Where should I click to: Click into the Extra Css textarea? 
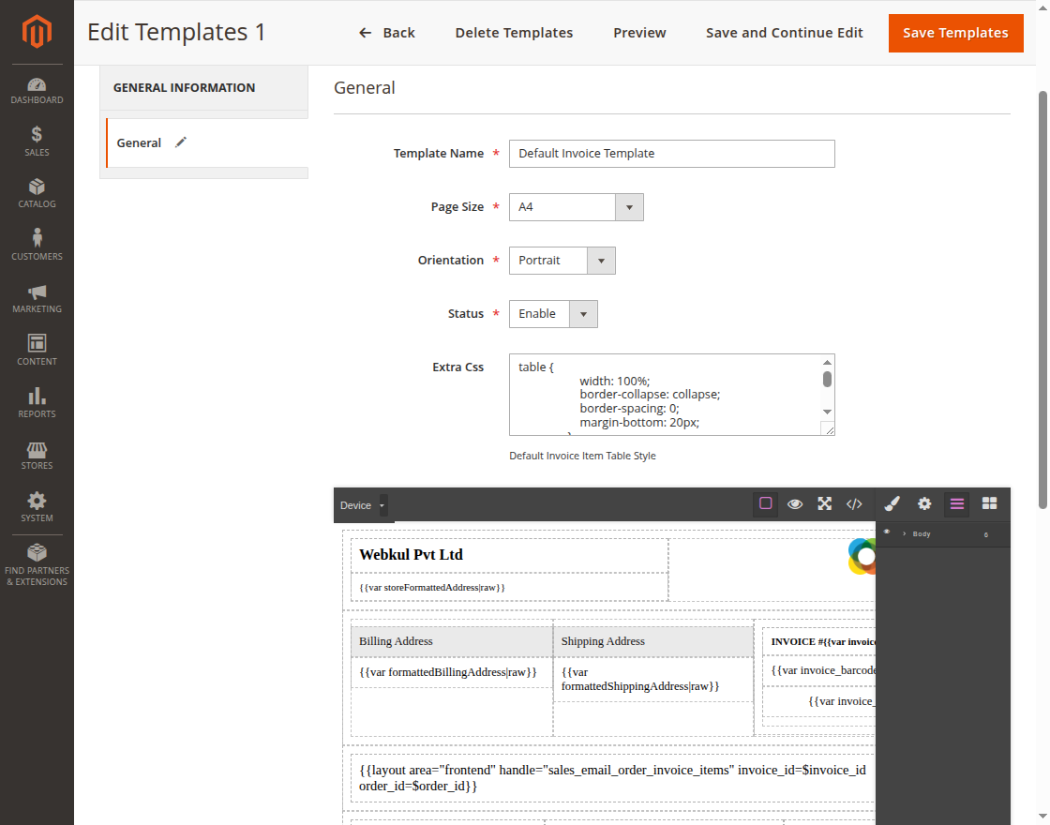665,395
